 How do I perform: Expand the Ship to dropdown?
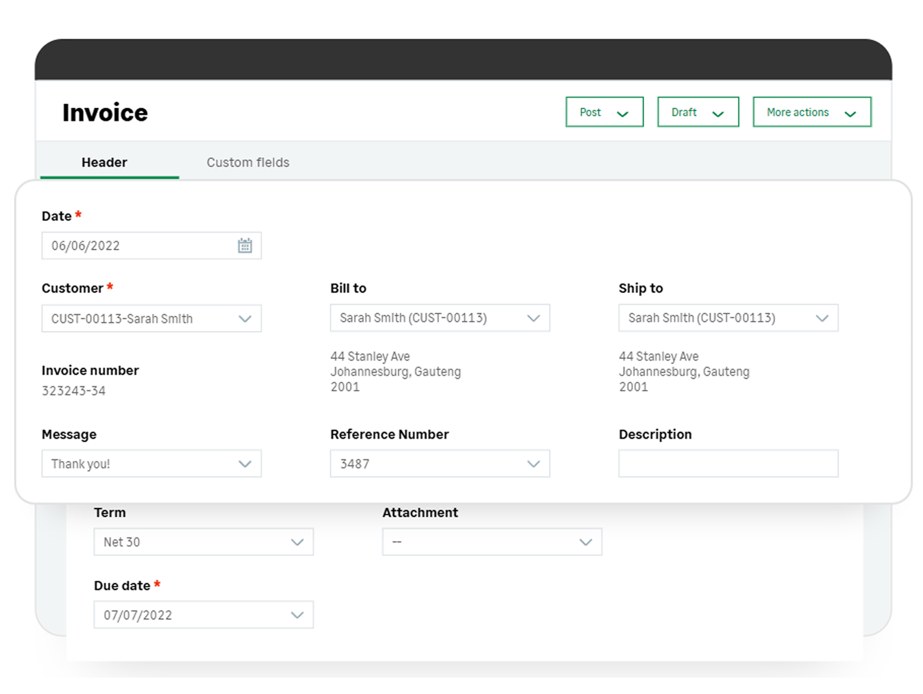[x=823, y=318]
